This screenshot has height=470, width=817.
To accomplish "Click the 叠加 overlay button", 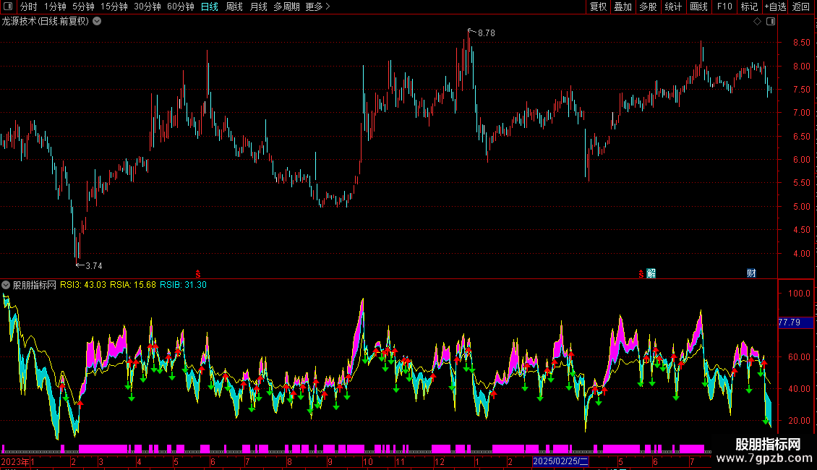I will tap(623, 7).
